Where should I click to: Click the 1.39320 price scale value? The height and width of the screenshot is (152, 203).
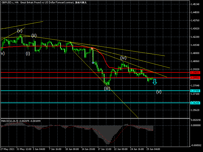coord(195,69)
